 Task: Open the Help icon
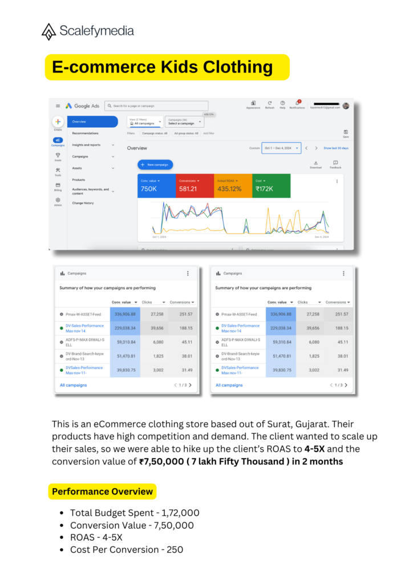(283, 104)
